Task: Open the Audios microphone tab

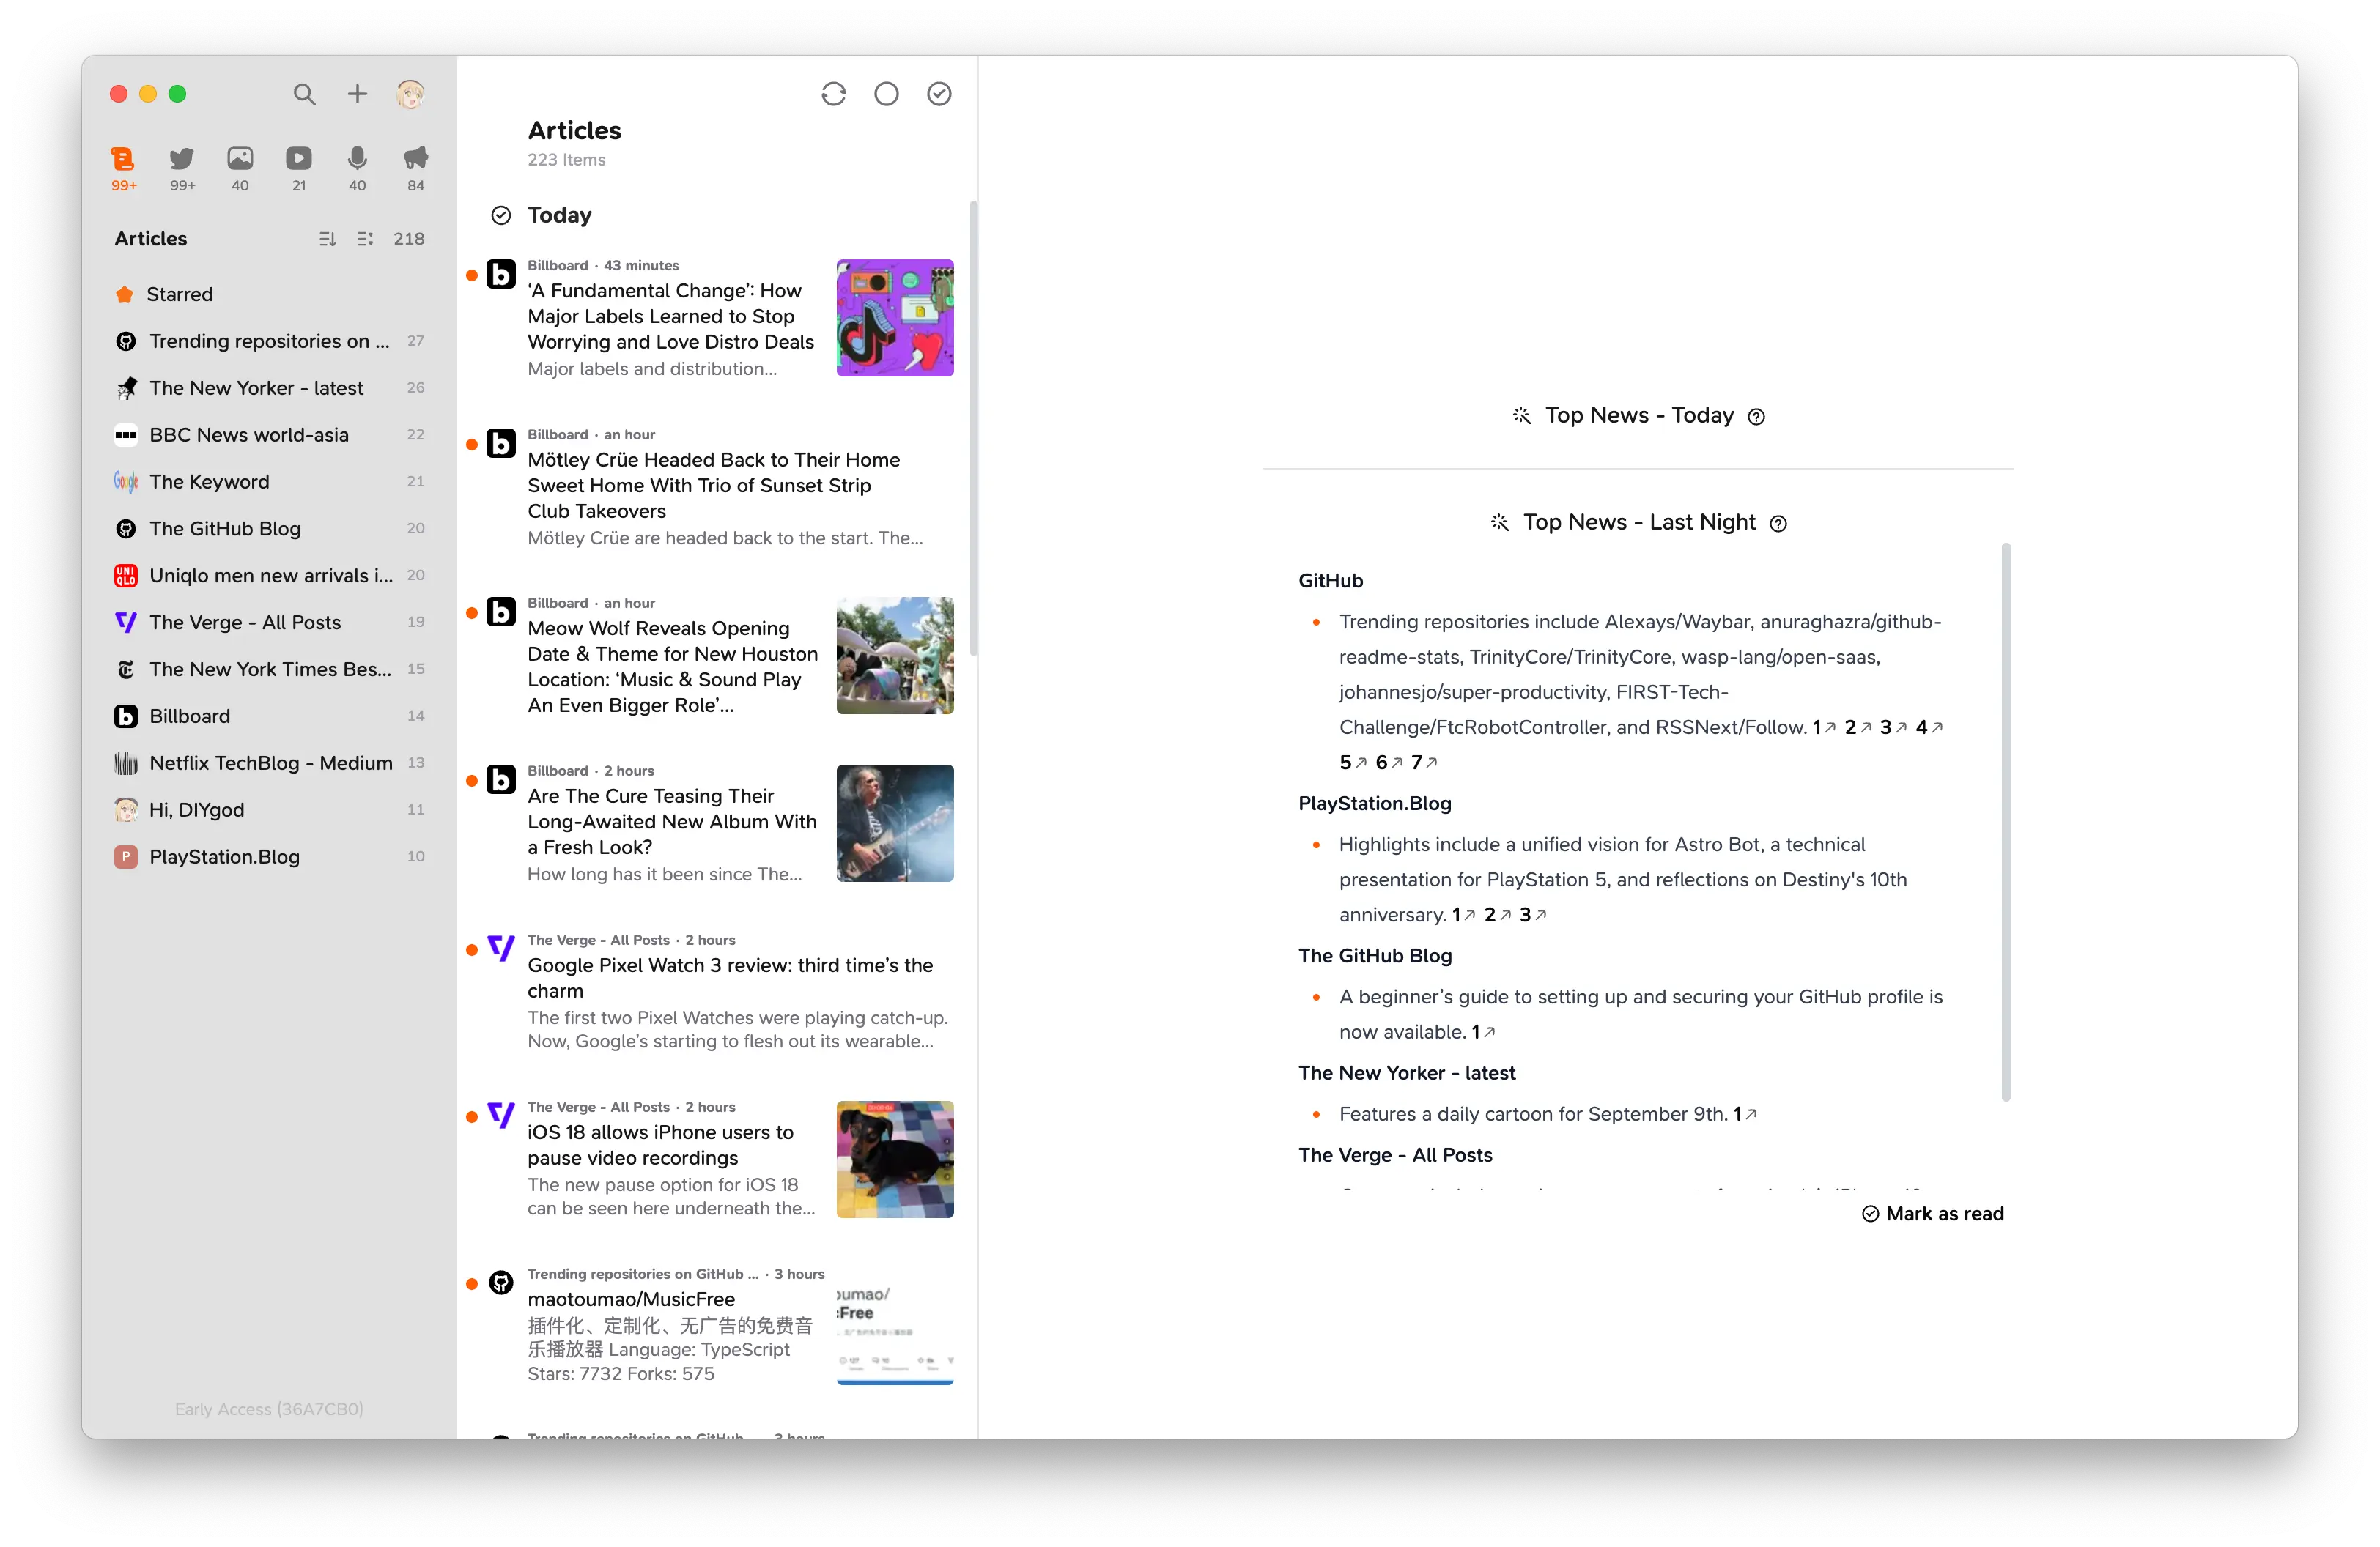Action: coord(357,159)
